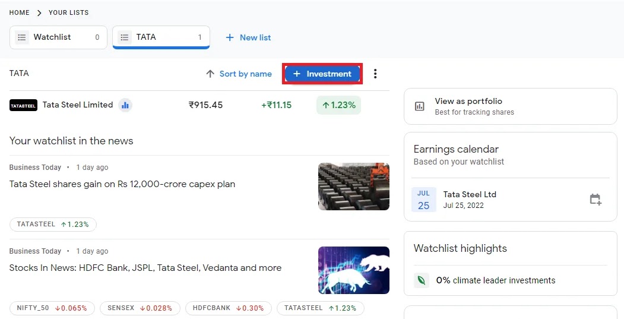
Task: Click the climate leader leaf icon
Action: (421, 280)
